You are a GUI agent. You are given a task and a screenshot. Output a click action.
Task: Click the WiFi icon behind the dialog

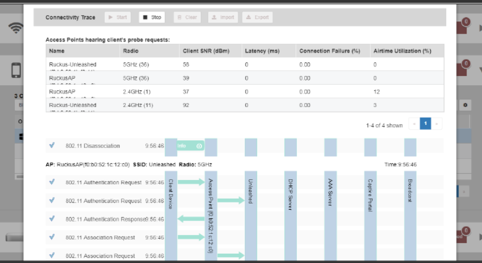point(16,28)
